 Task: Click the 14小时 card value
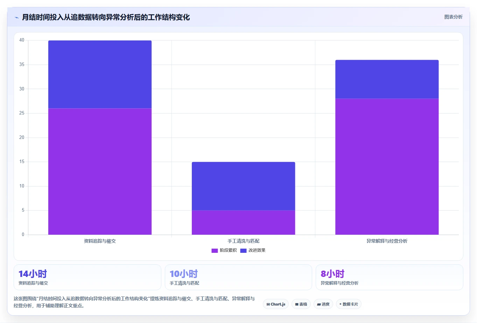[x=33, y=274]
